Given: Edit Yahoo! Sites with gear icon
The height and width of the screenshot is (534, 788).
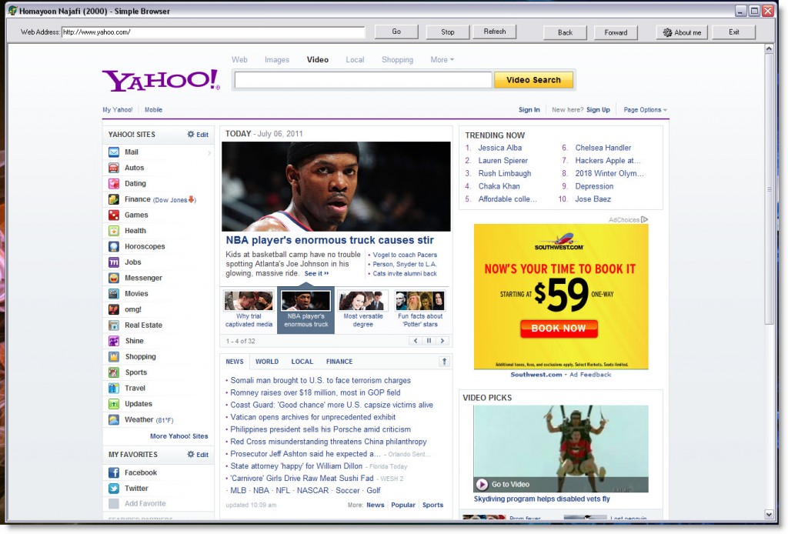Looking at the screenshot, I should point(198,135).
